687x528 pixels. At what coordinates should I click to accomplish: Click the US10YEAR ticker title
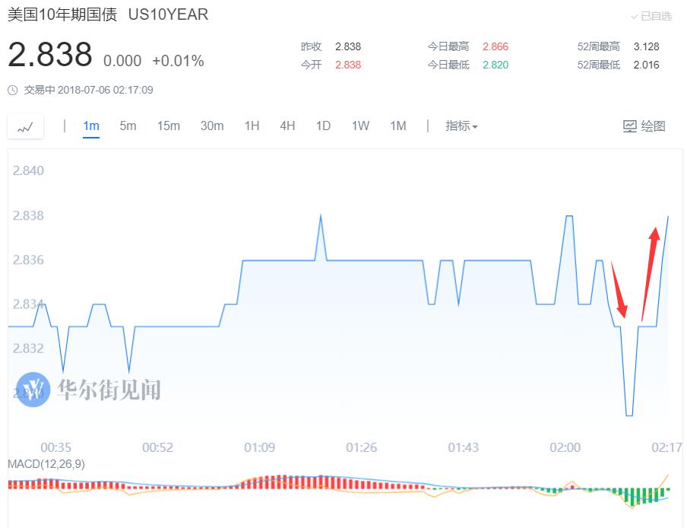(168, 14)
